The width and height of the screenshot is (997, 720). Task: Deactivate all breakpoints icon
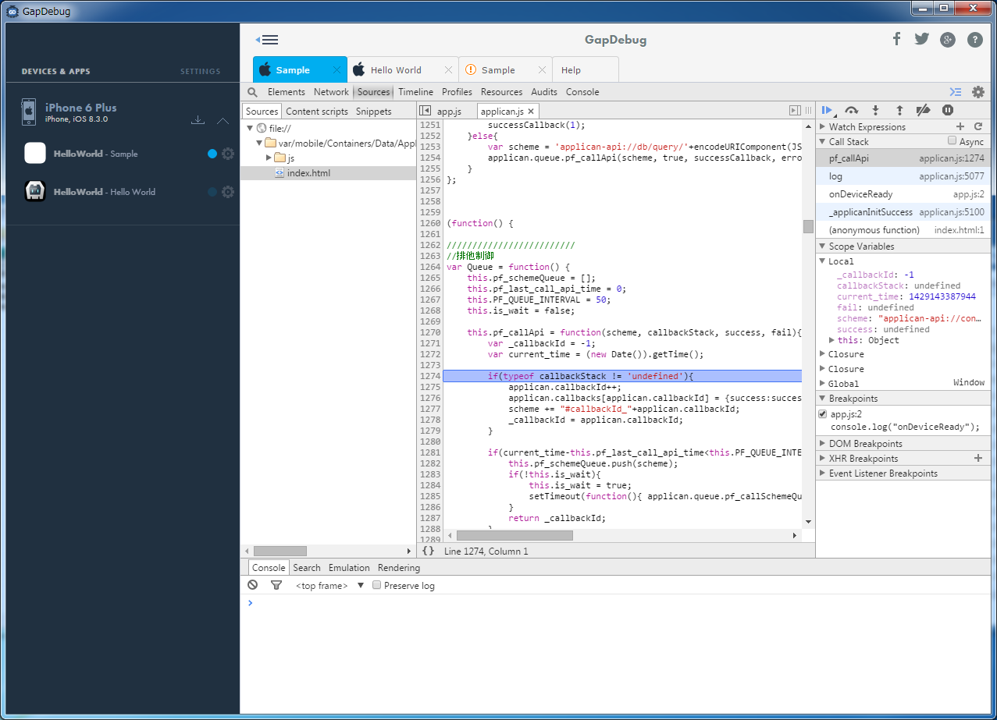point(923,111)
